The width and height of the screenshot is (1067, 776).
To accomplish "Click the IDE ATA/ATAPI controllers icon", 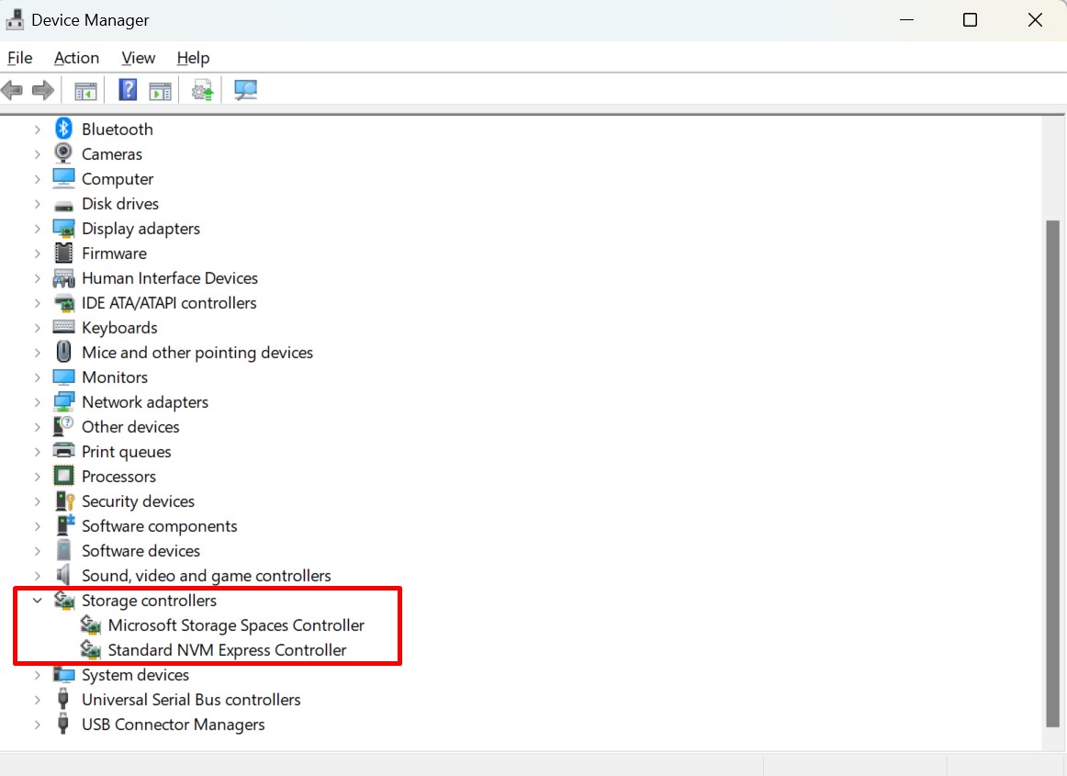I will (x=64, y=303).
